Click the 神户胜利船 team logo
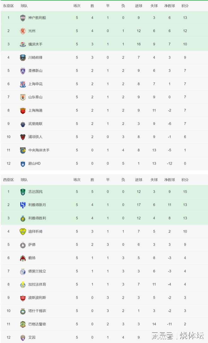The width and height of the screenshot is (208, 343). (23, 18)
